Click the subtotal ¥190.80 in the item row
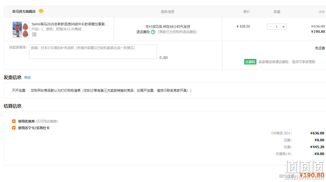The height and width of the screenshot is (182, 326). [x=318, y=31]
